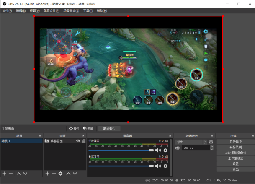Open the 淡出 transition dropdown
The height and width of the screenshot is (184, 255).
click(191, 142)
